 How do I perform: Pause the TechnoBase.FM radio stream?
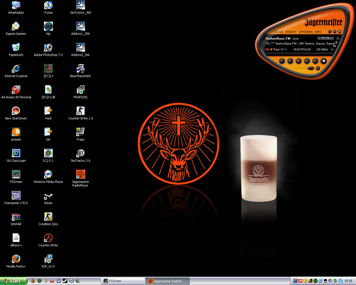290,61
